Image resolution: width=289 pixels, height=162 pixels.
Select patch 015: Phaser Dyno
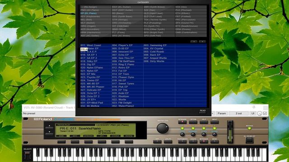pyautogui.click(x=127, y=77)
